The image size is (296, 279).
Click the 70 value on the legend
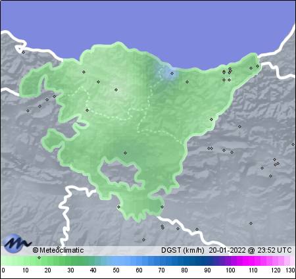coord(161,270)
